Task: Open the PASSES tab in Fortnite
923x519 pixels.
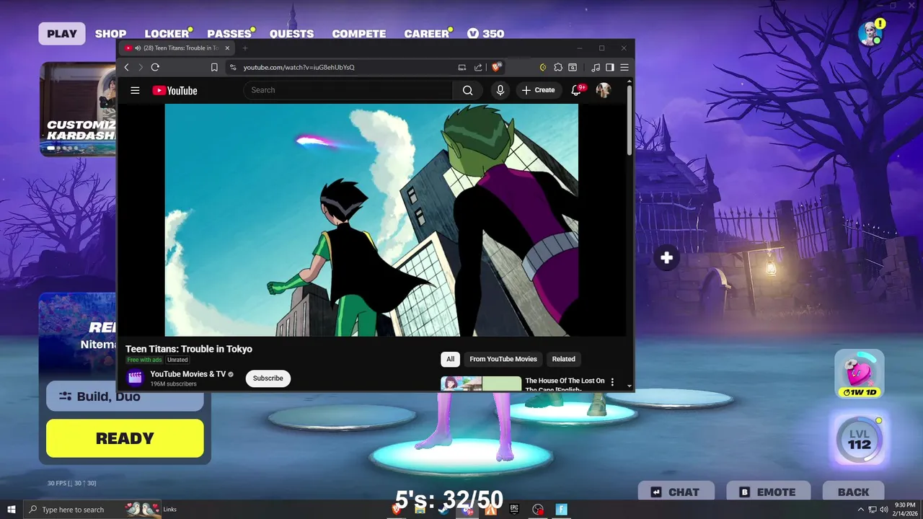Action: click(x=229, y=34)
